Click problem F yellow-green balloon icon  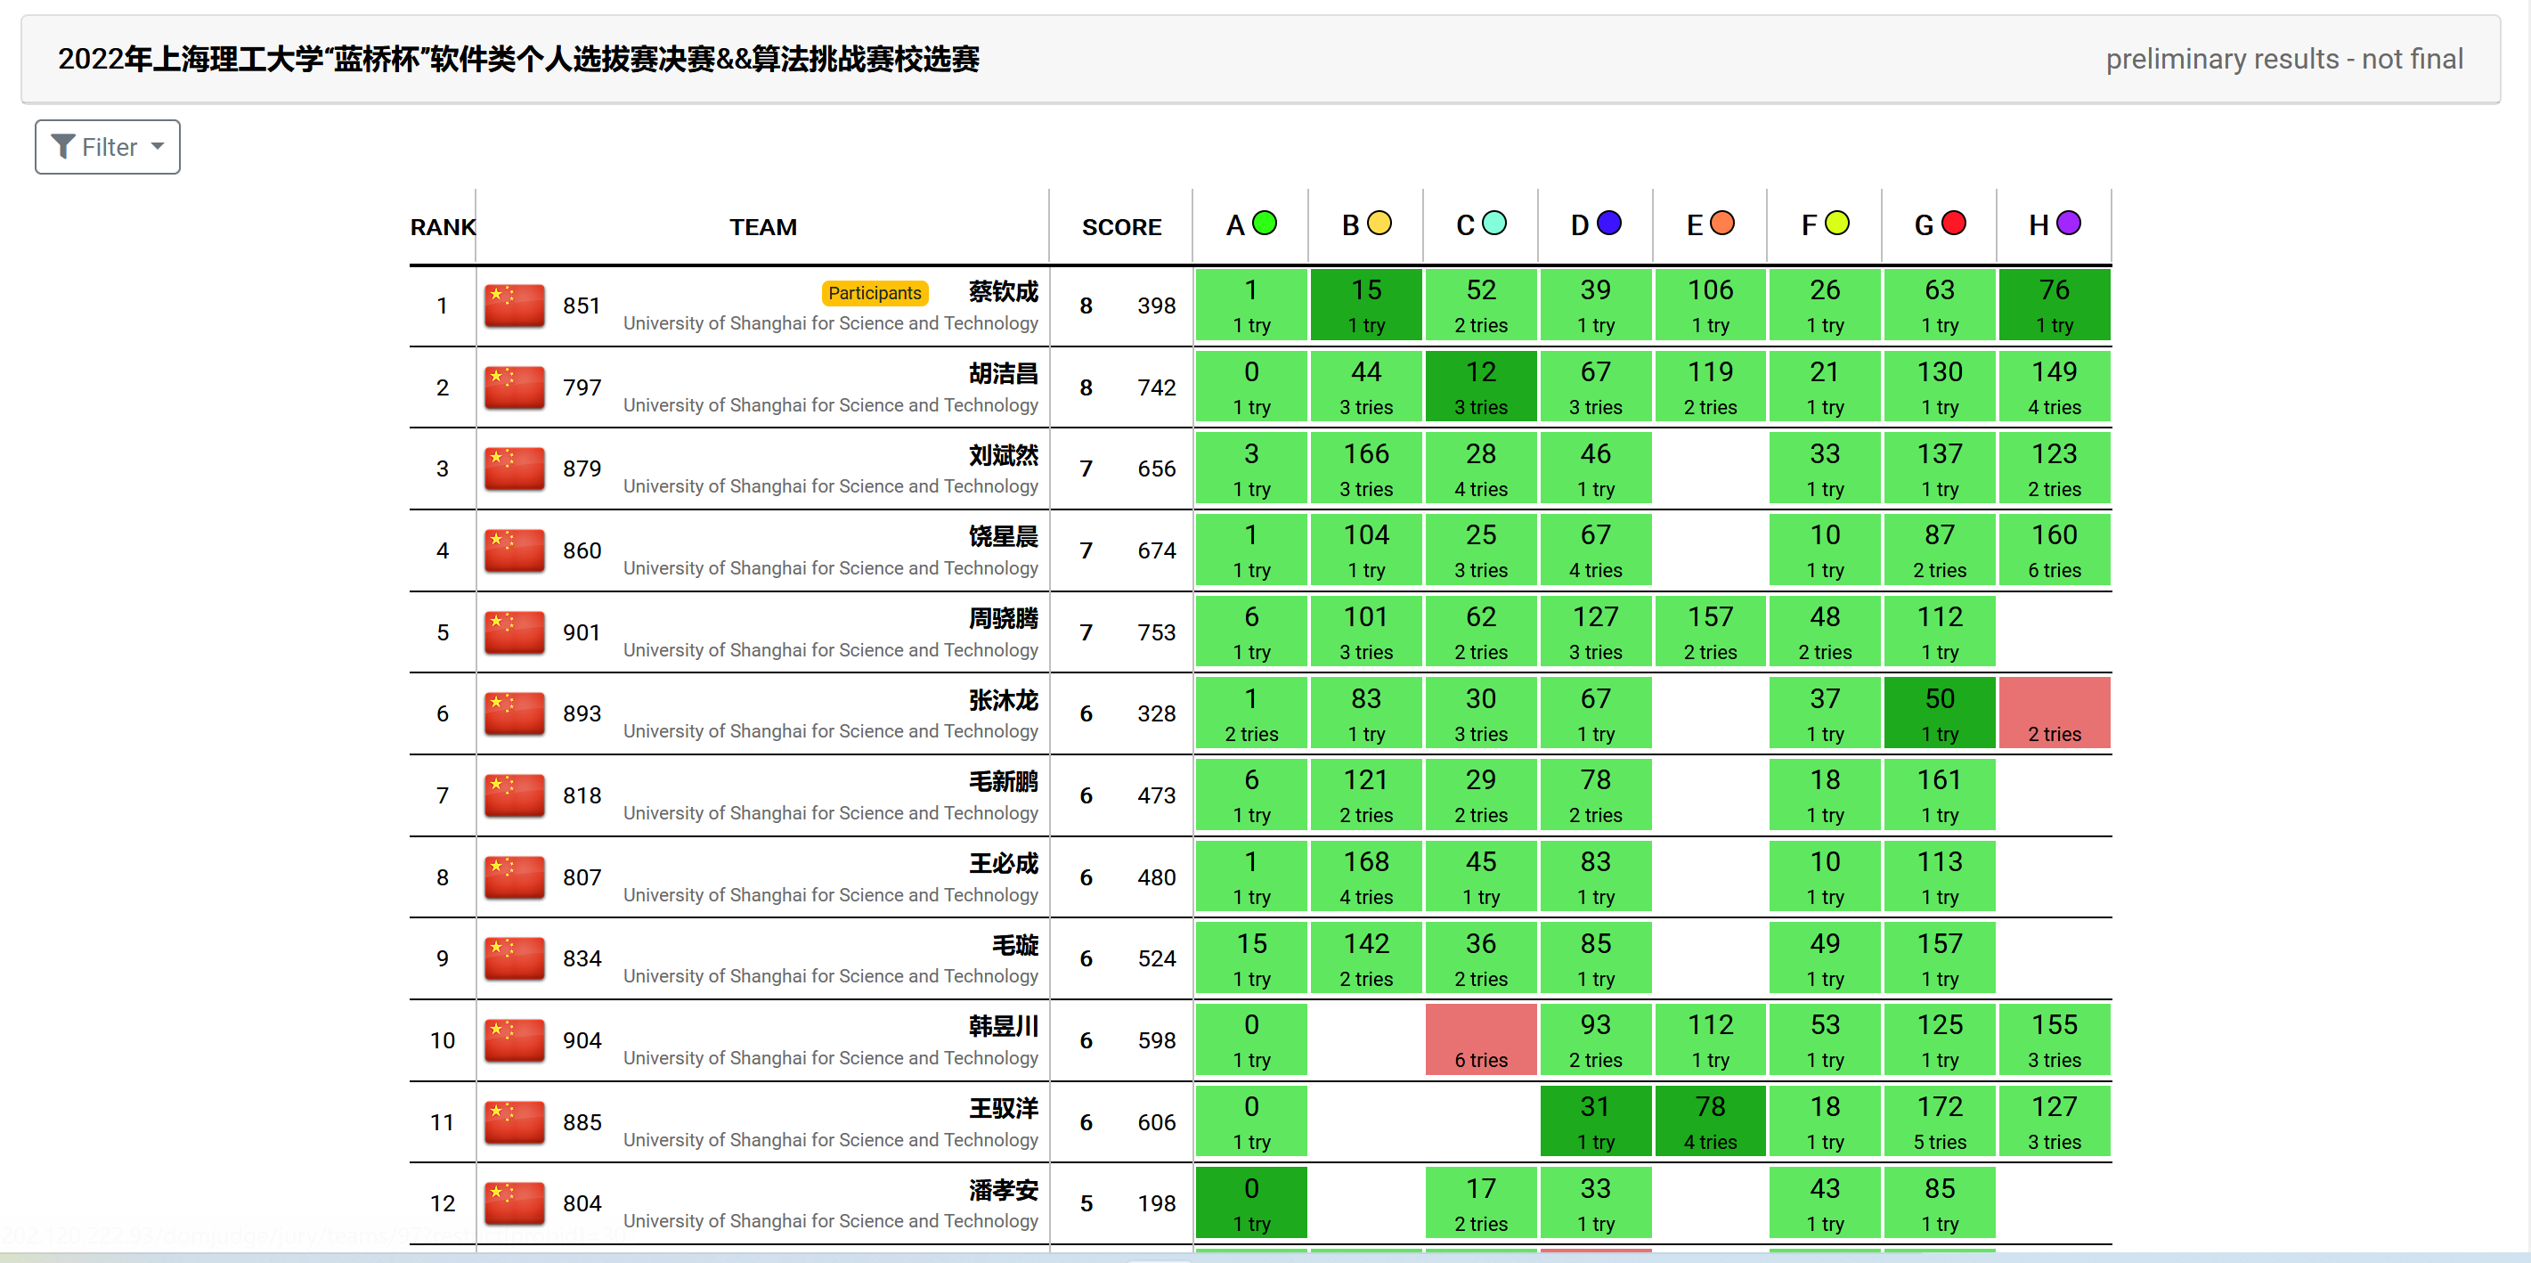tap(1837, 224)
